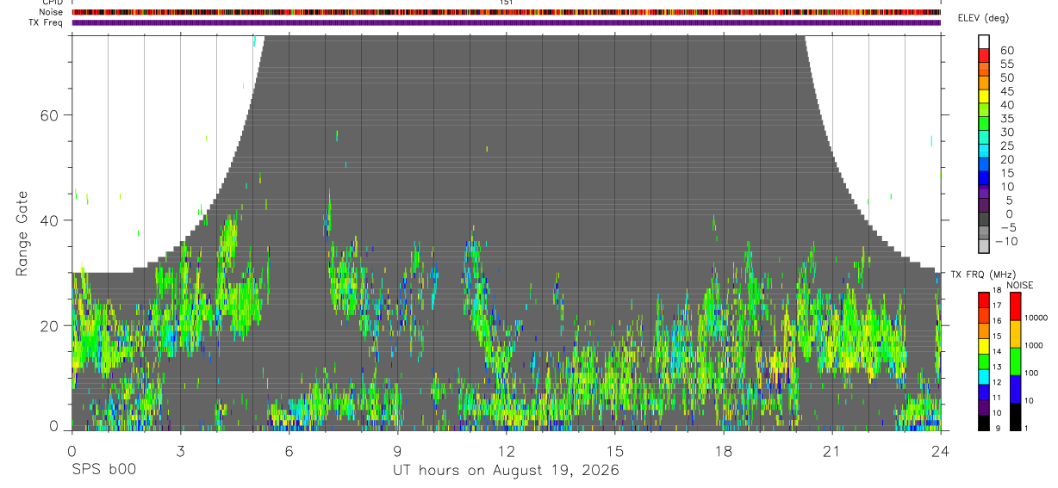Click the blue 10 noise level swatch
The height and width of the screenshot is (488, 1058).
1016,389
